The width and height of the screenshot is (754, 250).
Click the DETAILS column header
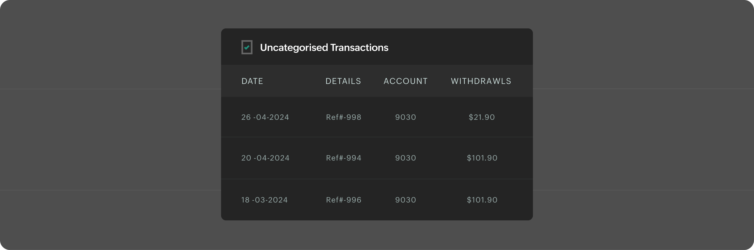343,81
